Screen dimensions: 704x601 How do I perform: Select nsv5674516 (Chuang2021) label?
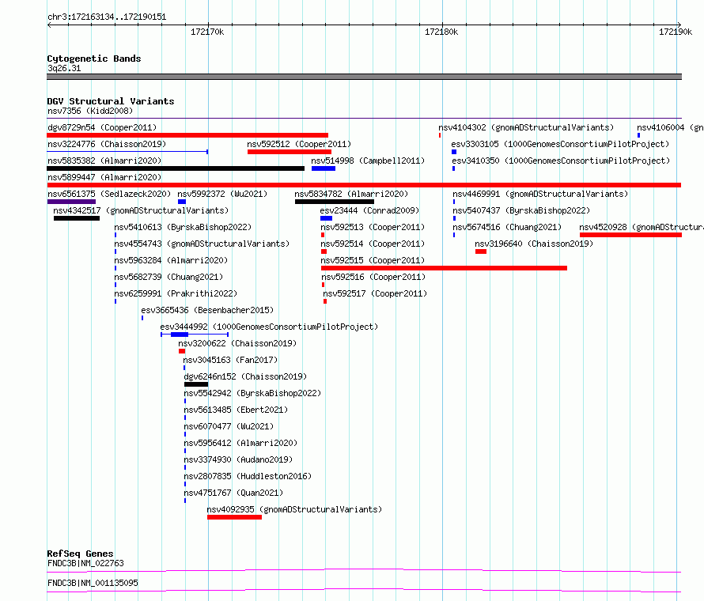click(x=507, y=227)
